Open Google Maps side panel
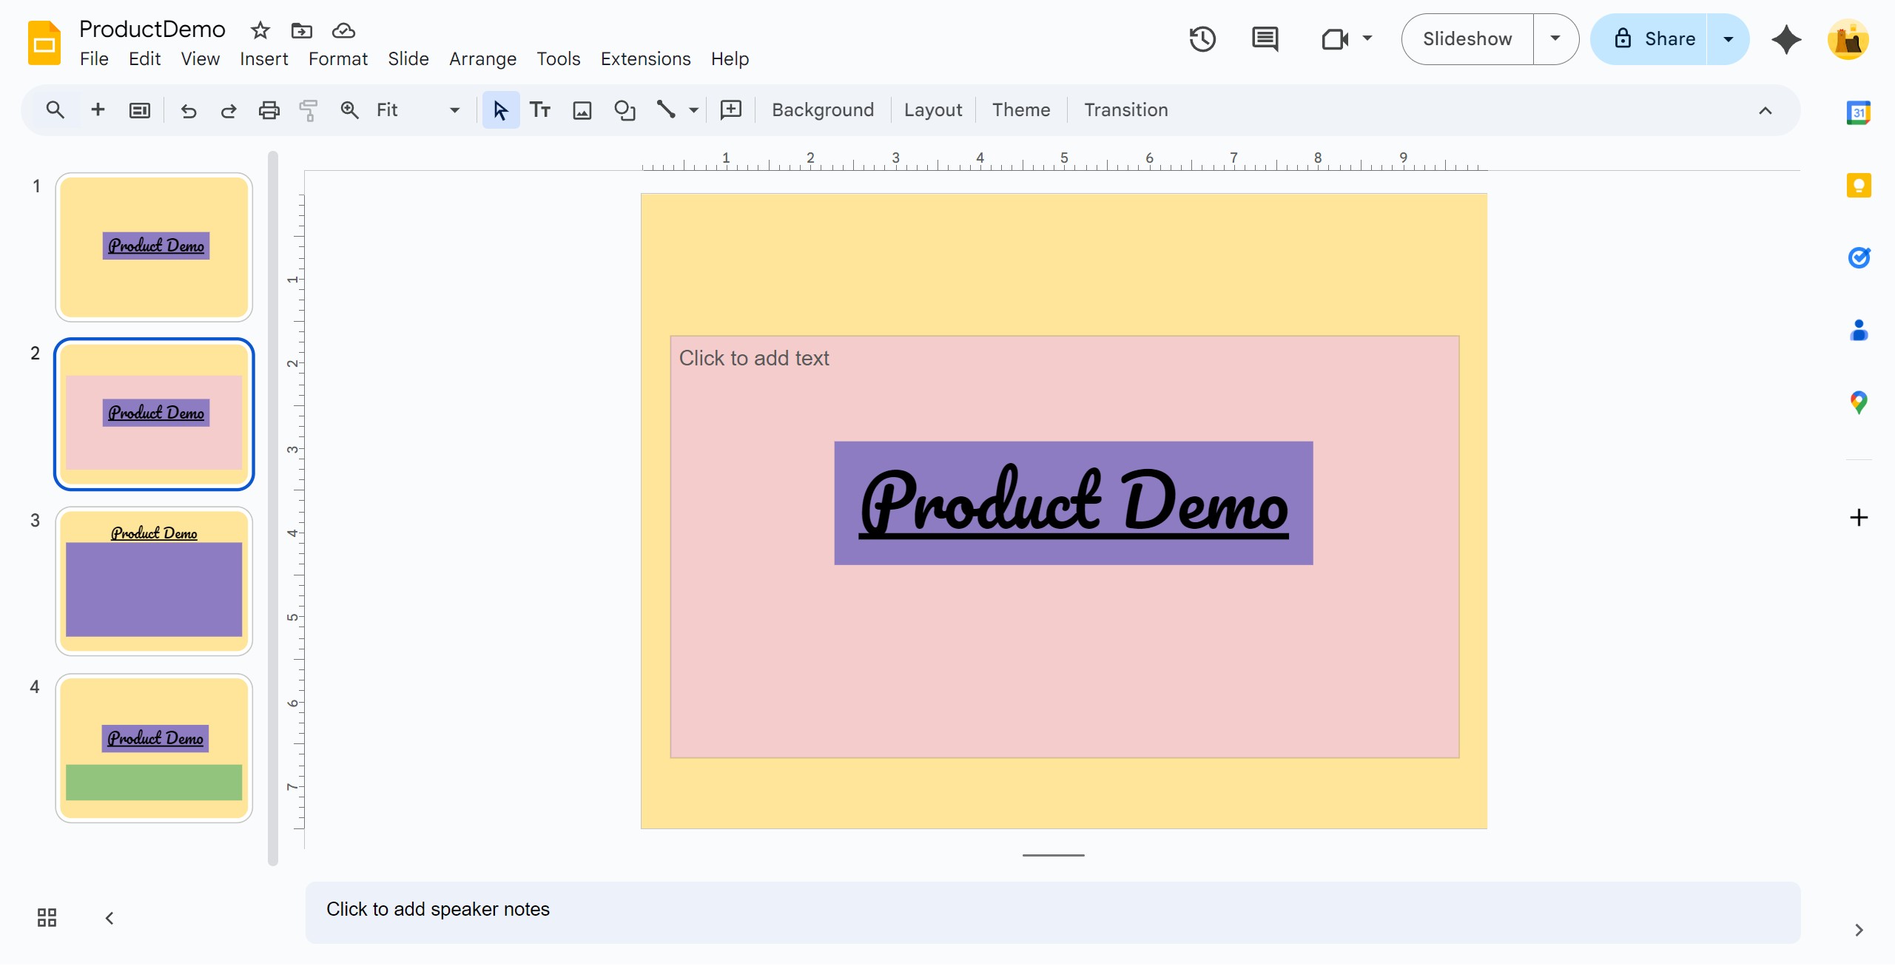 coord(1859,402)
